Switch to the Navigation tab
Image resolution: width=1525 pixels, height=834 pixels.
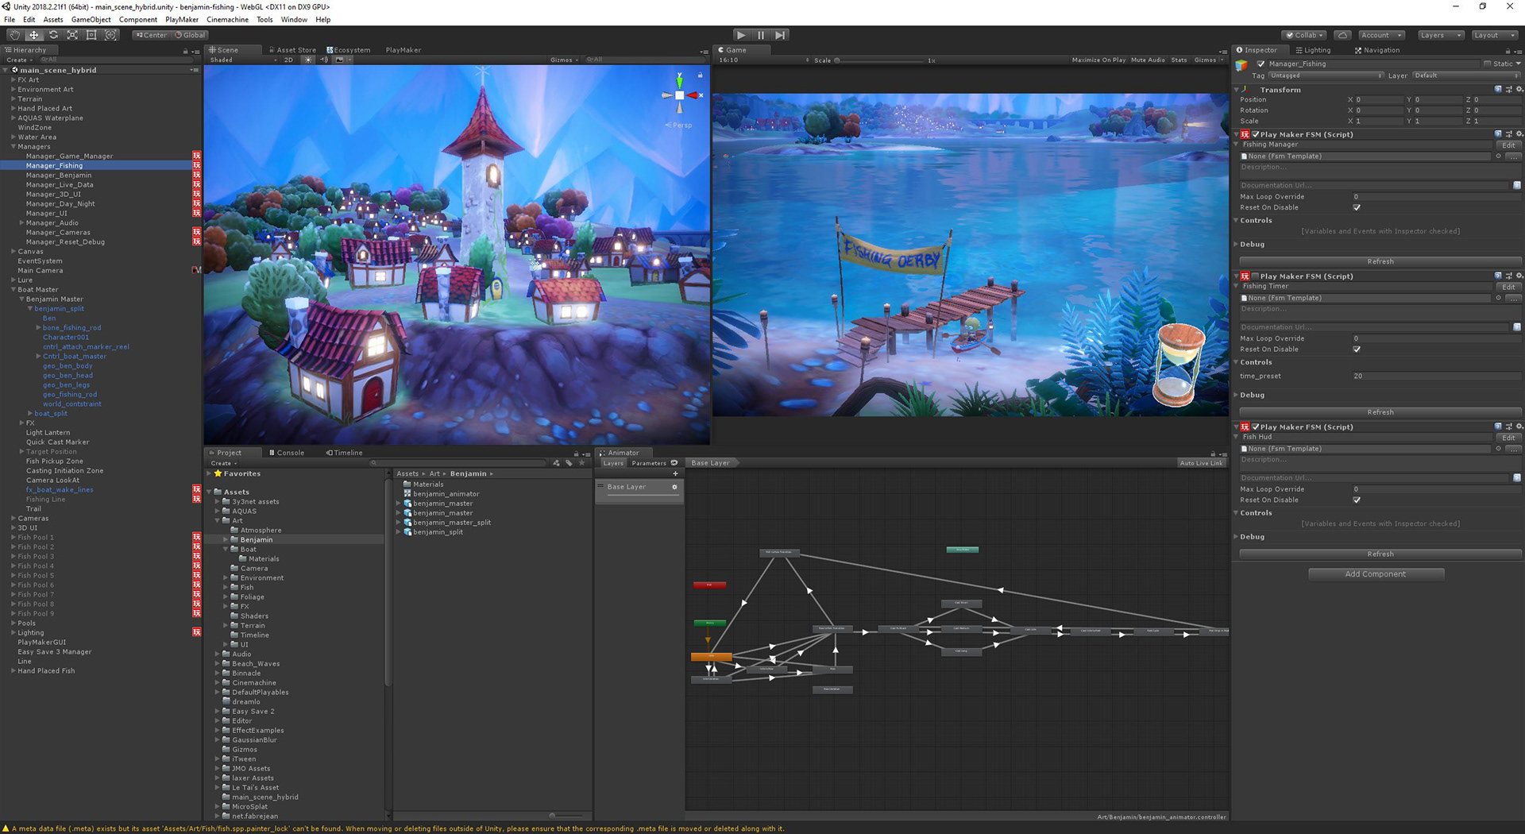tap(1377, 49)
